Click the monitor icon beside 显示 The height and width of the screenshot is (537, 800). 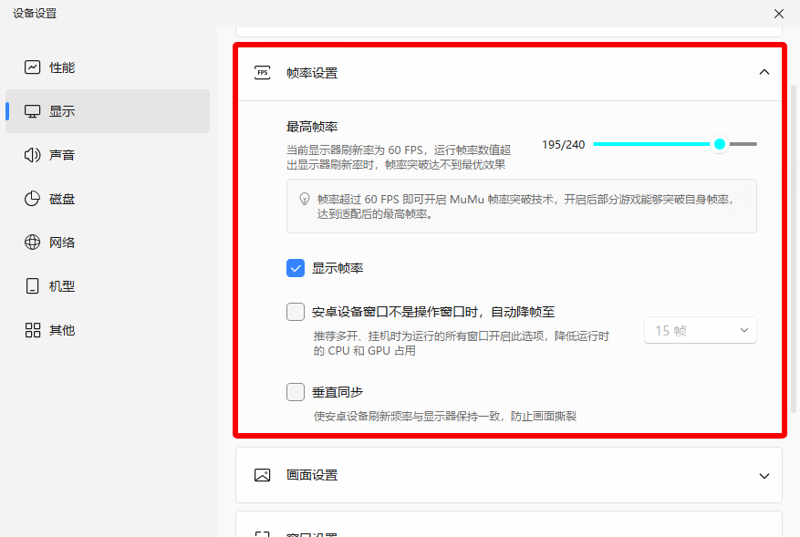tap(33, 111)
